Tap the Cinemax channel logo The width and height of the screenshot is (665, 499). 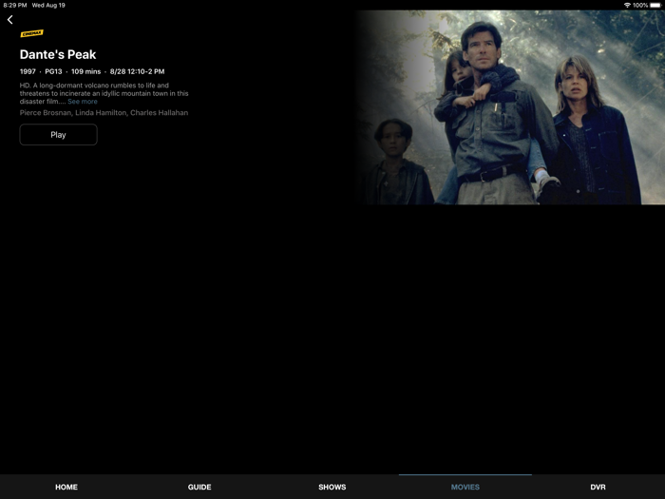31,33
